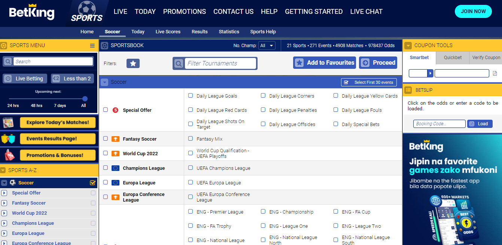
Task: Click the BetKing logo
Action: click(x=32, y=12)
